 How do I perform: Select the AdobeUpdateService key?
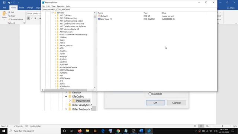click(68, 67)
